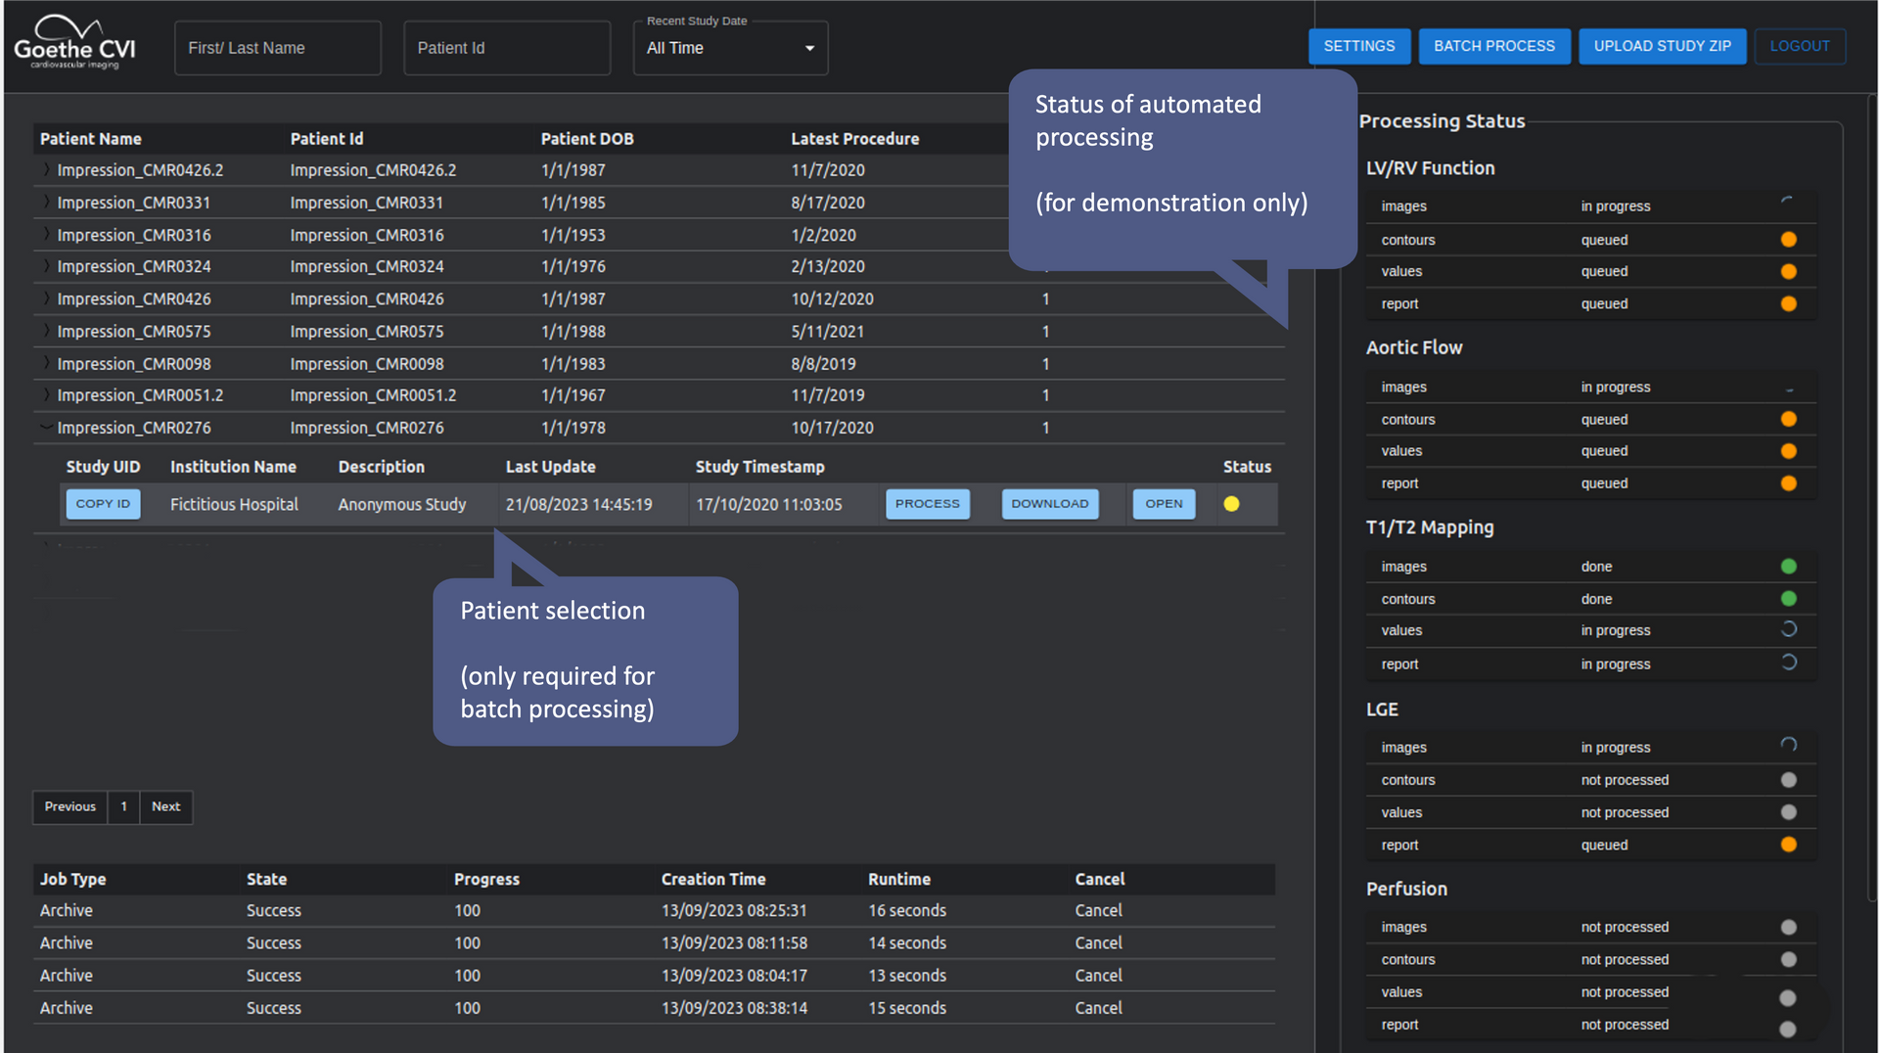Download the Anonymous Study
Screen dimensions: 1879x1053
pyautogui.click(x=1049, y=504)
